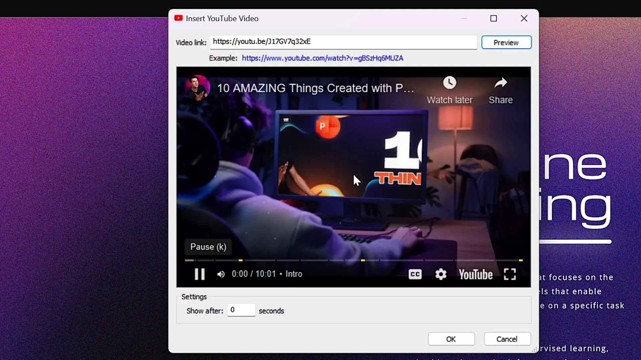641x360 pixels.
Task: Click the third yellow marker on progress bar
Action: [x=520, y=260]
